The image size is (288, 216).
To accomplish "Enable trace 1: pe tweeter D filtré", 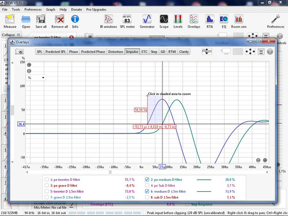I will 47,180.
